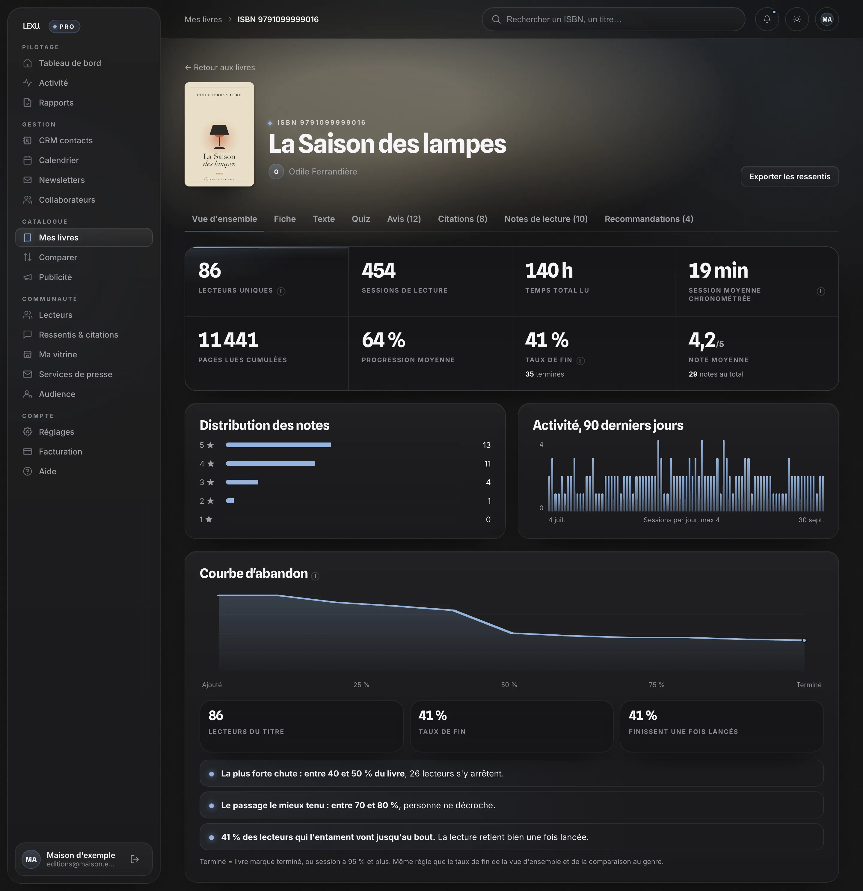Click the log out icon next to Maison d'exemple

(x=135, y=859)
